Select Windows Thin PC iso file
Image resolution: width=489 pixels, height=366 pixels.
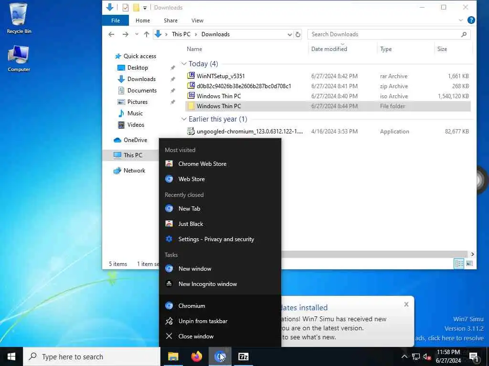(x=328, y=96)
